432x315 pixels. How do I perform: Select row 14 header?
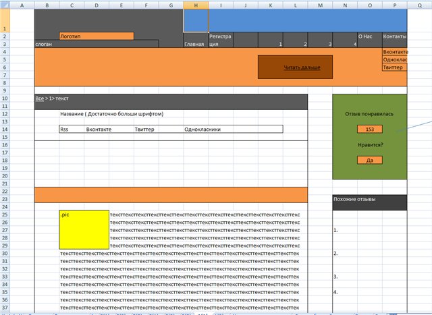coord(5,129)
